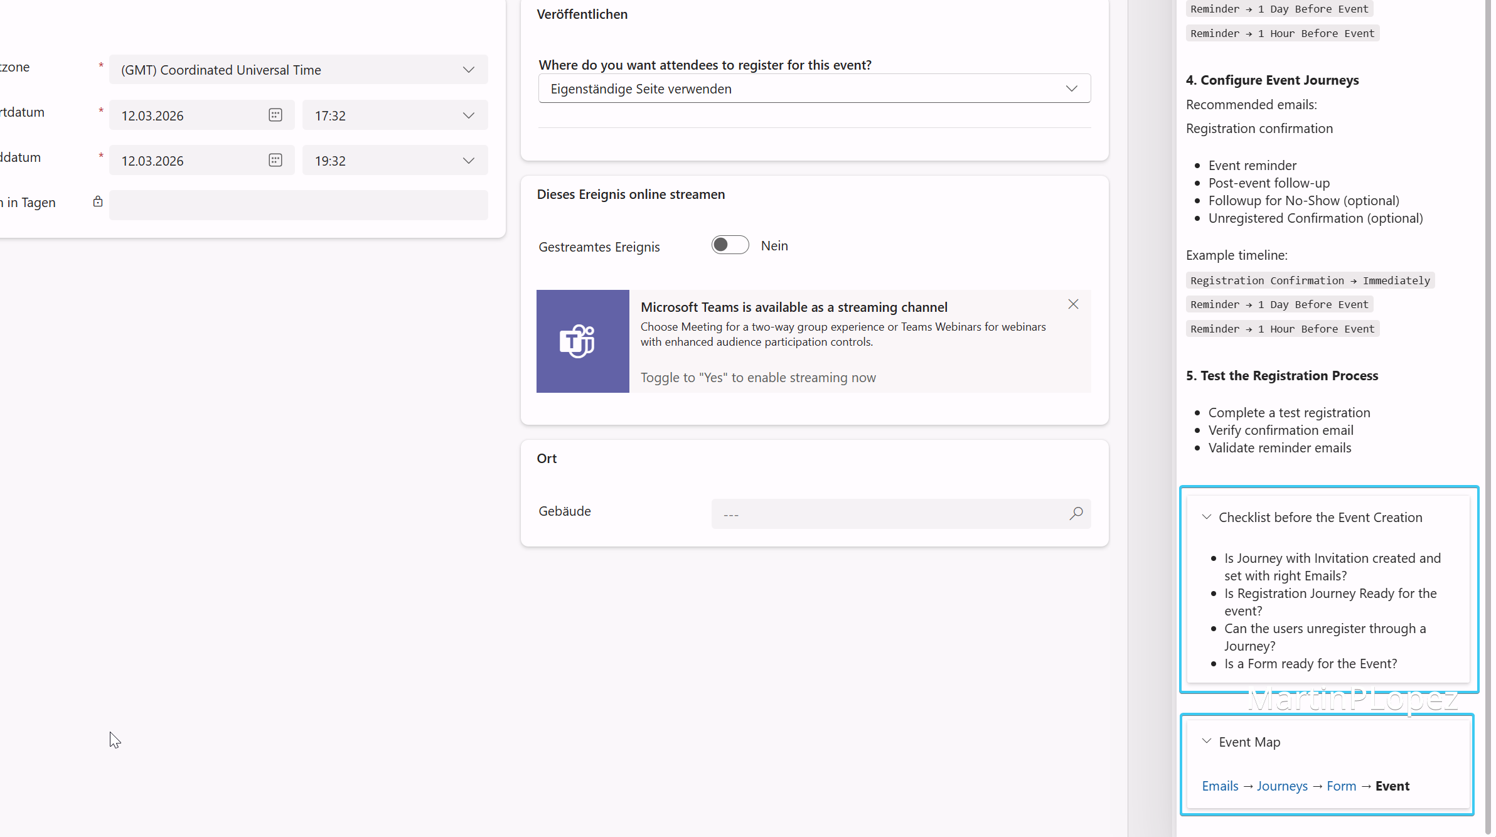Select the Startdatum date text 12.03.2026
1496x837 pixels.
click(152, 115)
